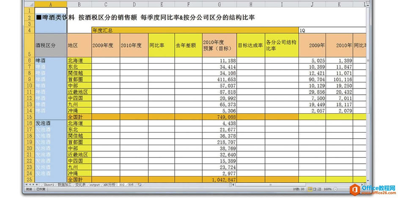Select the 302 sheet tab

coord(122,185)
